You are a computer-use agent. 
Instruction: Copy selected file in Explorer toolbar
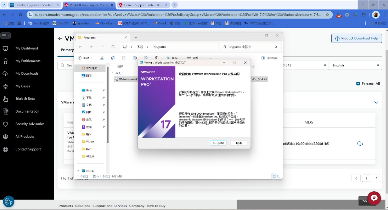(113, 58)
